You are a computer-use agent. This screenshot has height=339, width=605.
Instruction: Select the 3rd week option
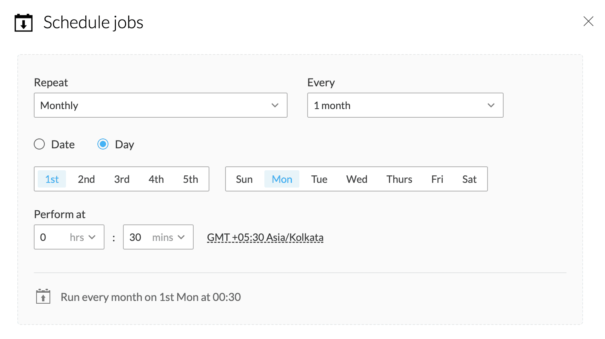pos(122,179)
